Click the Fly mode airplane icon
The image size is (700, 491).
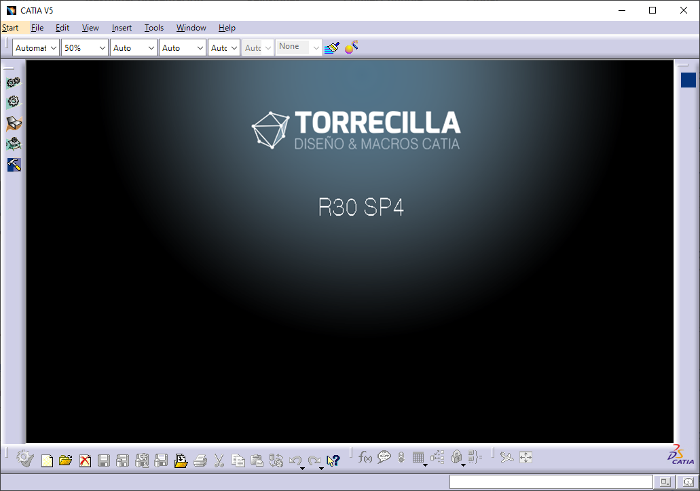[x=506, y=457]
